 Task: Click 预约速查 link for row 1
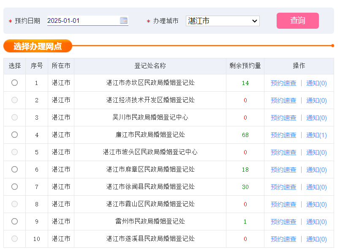point(283,83)
